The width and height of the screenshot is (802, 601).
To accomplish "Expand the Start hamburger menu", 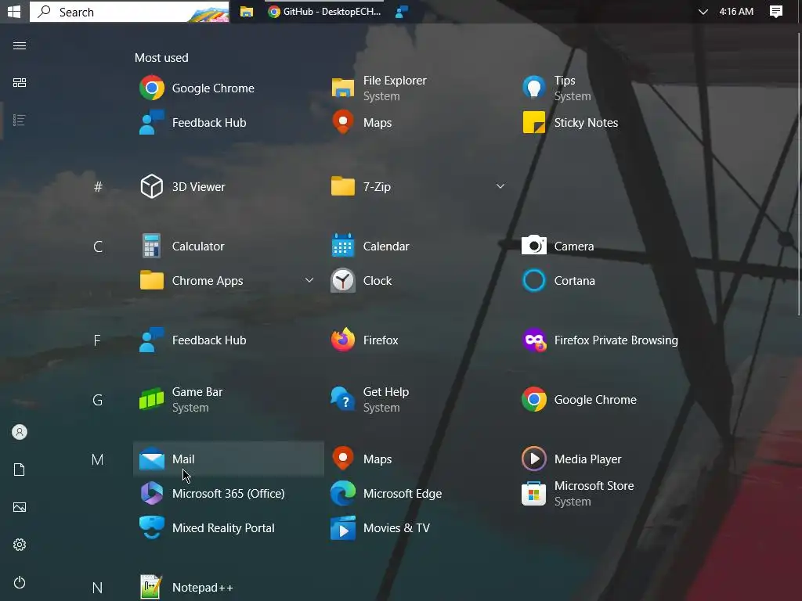I will click(20, 45).
